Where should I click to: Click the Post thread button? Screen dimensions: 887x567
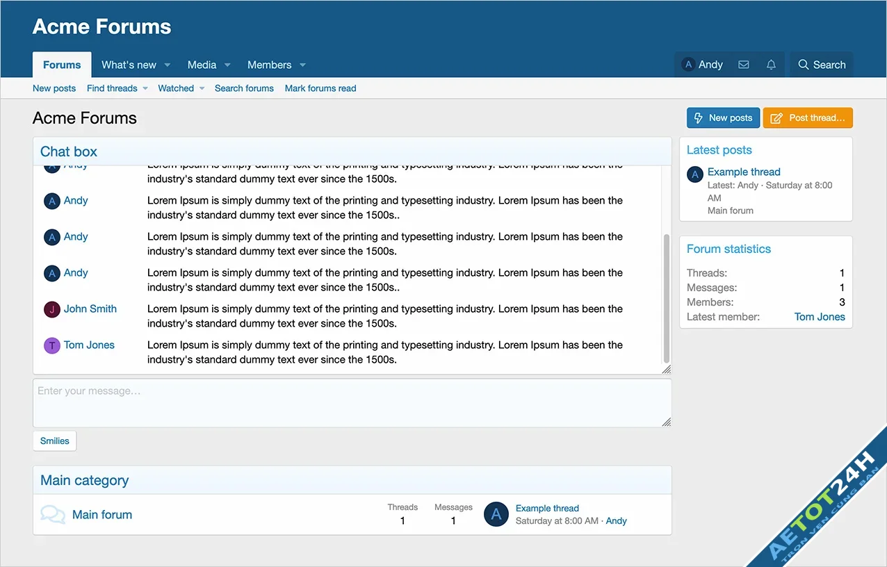[x=808, y=118]
